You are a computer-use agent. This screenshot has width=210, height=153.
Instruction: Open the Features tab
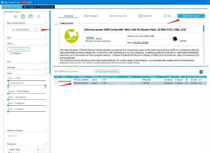tap(69, 16)
